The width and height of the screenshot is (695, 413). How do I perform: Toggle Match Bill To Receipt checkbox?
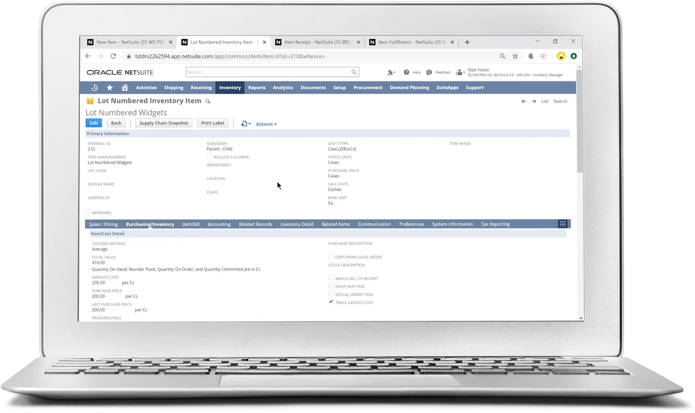pos(331,278)
